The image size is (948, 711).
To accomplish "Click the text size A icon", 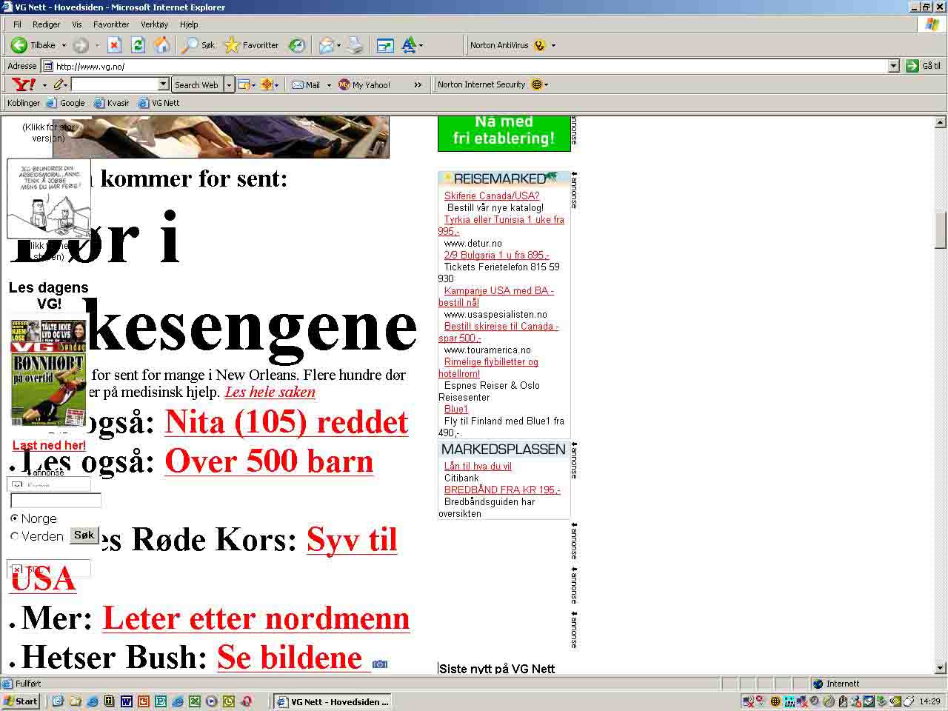I will [x=409, y=45].
